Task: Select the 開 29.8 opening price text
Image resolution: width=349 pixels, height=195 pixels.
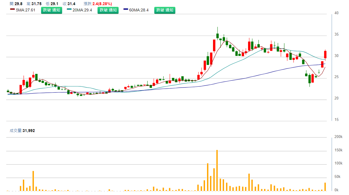Action: (x=16, y=4)
